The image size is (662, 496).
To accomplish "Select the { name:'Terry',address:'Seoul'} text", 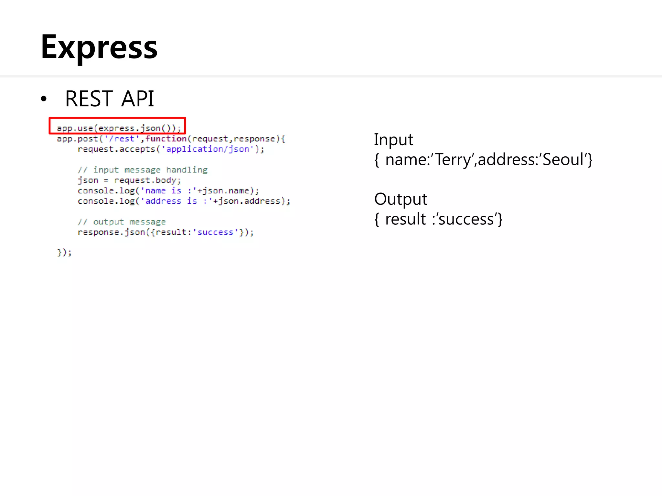I will click(483, 160).
